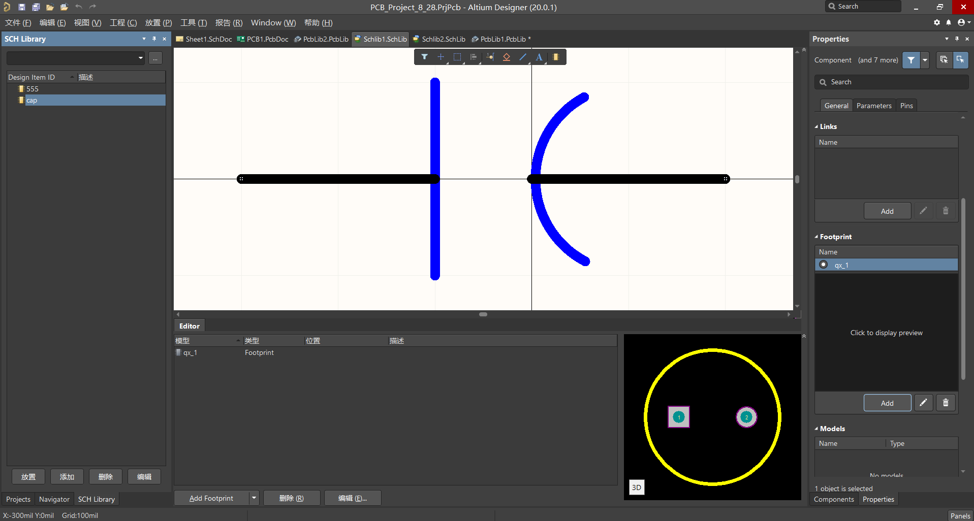The image size is (974, 521).
Task: Click the Links section trash icon
Action: (946, 211)
